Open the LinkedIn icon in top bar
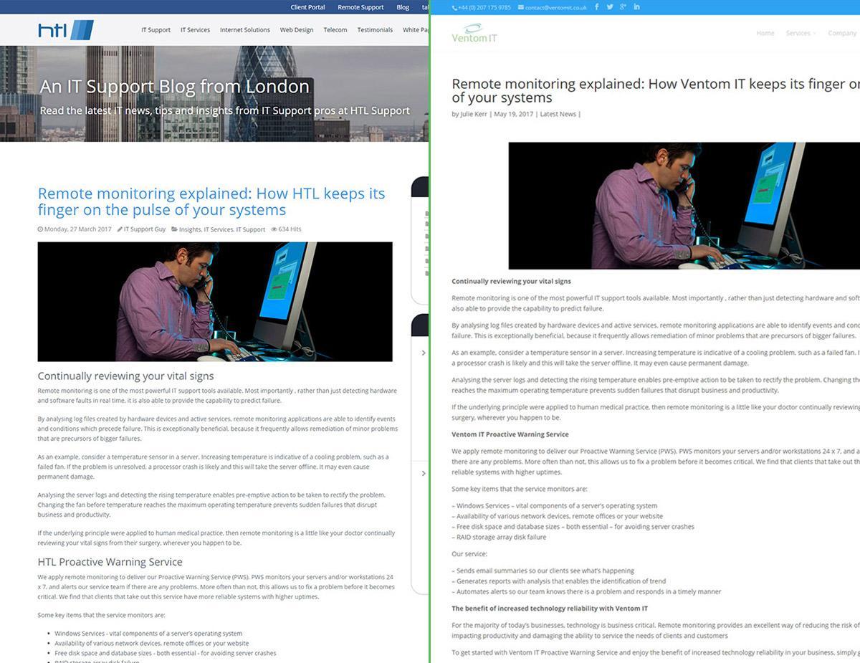The height and width of the screenshot is (663, 860). 636,7
